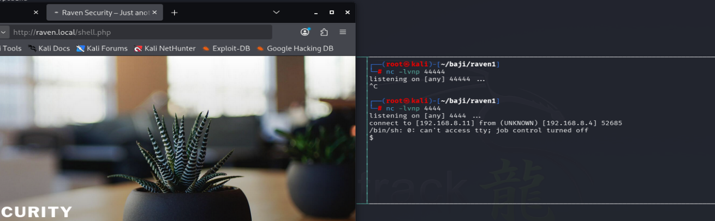Click the "can't access tty" terminal line
The image size is (715, 221).
point(479,131)
